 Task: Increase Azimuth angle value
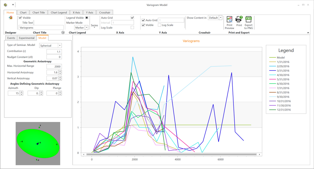click(22, 92)
